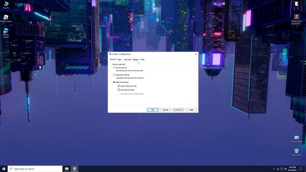
Task: Select the Recycle Bin desktop icon
Action: pos(296,152)
